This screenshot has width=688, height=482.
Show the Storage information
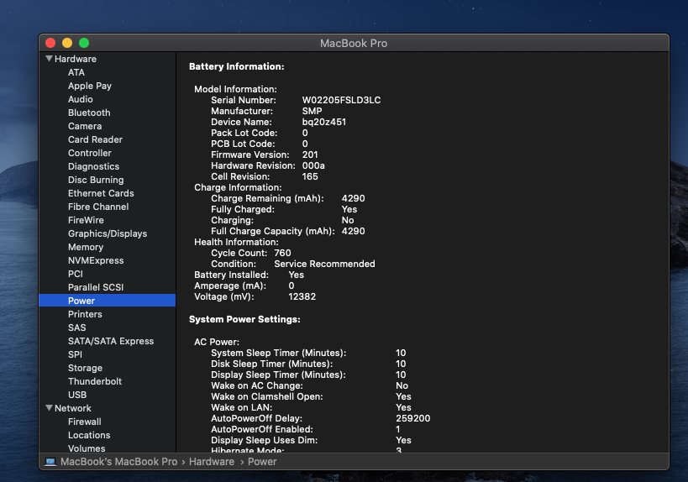85,368
